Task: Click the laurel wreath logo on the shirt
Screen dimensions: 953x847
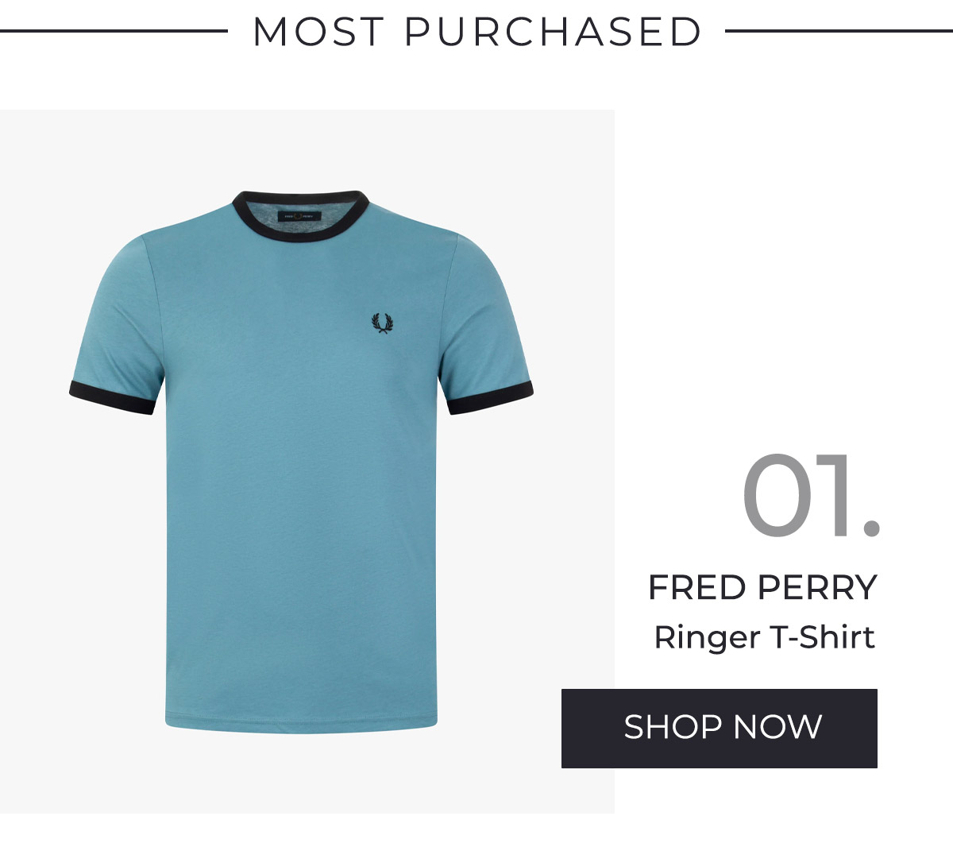Action: point(381,323)
